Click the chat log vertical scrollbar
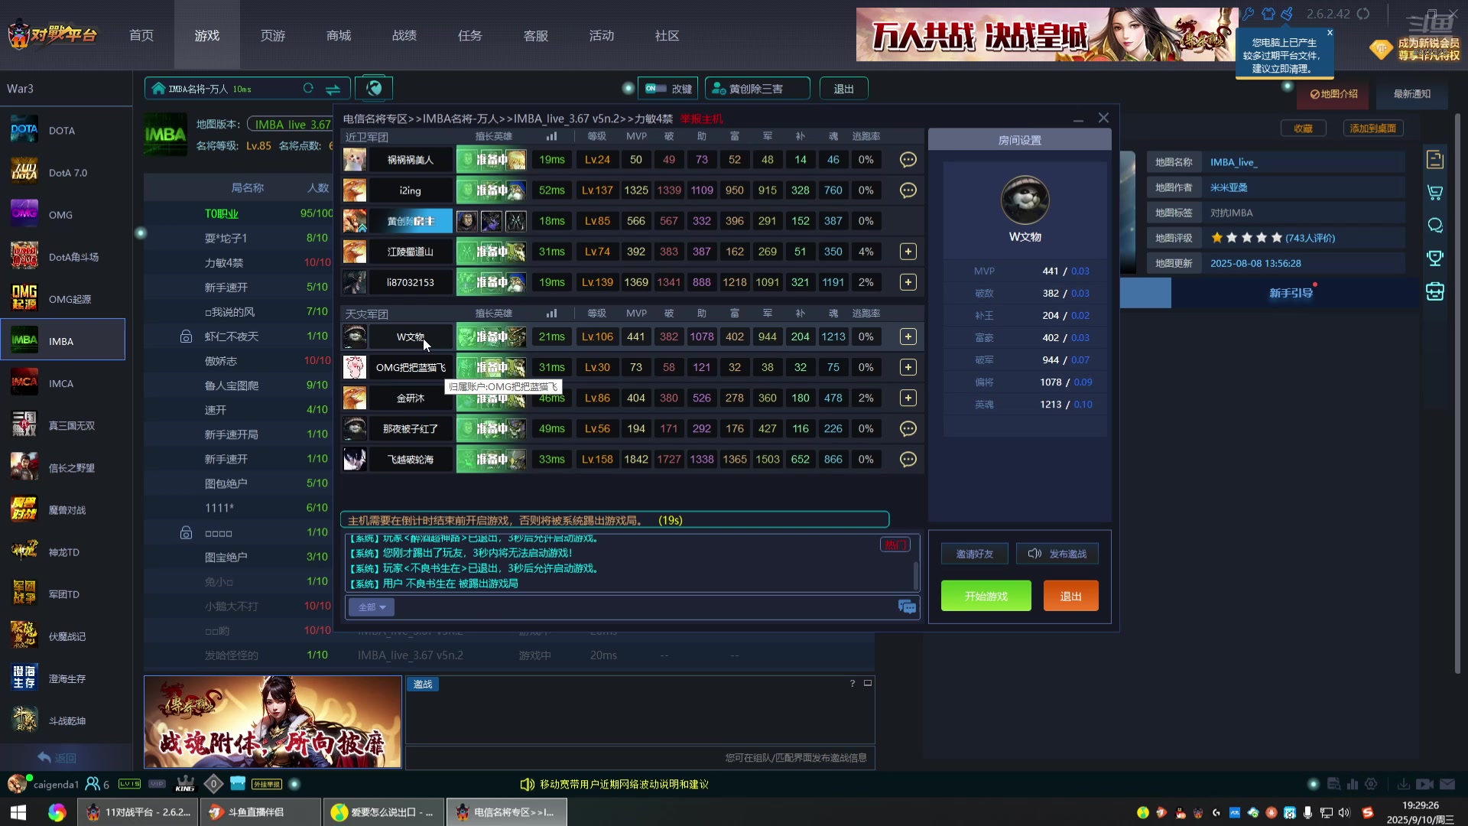This screenshot has width=1468, height=826. pyautogui.click(x=916, y=575)
